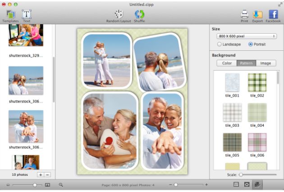Click the add photo plus button

pyautogui.click(x=41, y=174)
